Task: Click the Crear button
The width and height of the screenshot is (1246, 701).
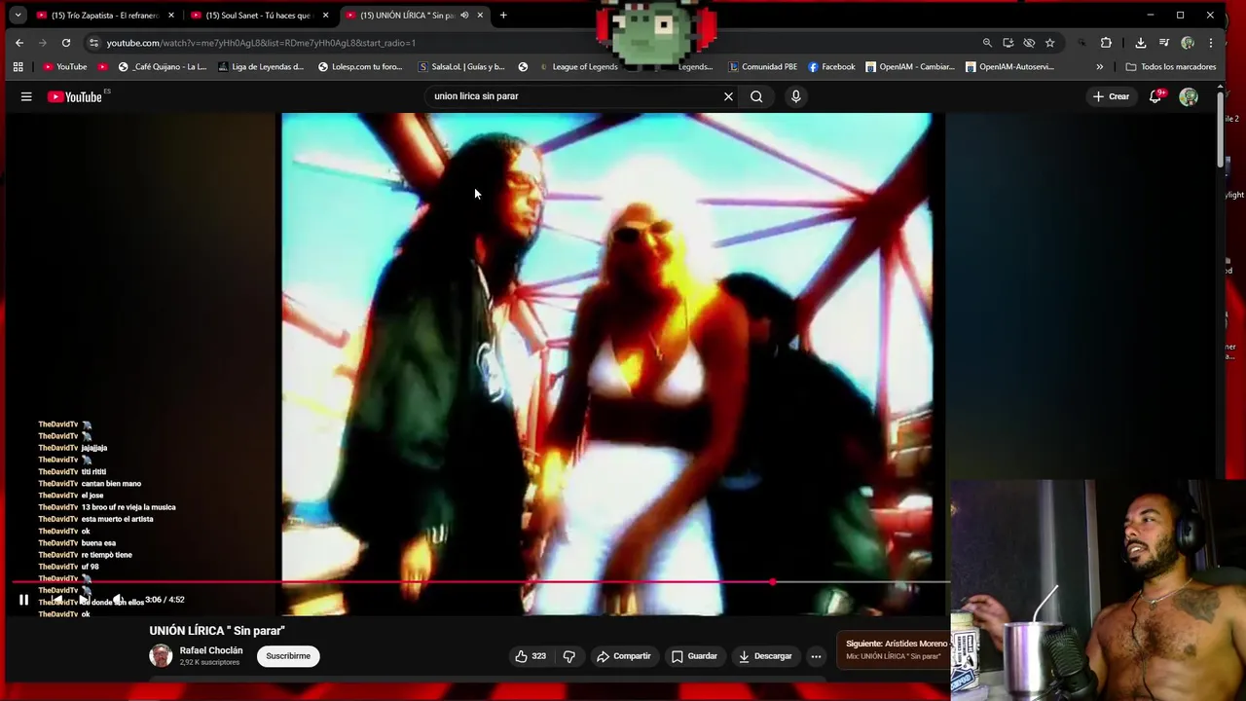Action: tap(1111, 96)
